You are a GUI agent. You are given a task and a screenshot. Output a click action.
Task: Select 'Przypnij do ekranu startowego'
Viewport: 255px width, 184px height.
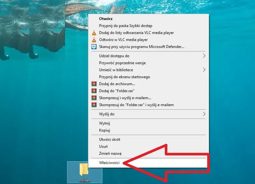point(124,77)
